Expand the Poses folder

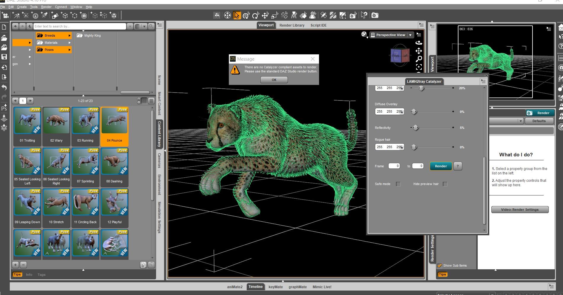[54, 50]
